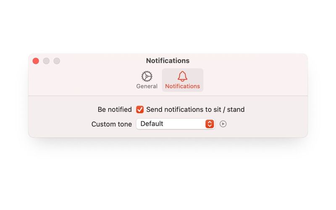Viewport: 336px width, 210px height.
Task: Disable Send notifications to sit / stand checkbox
Action: [140, 110]
